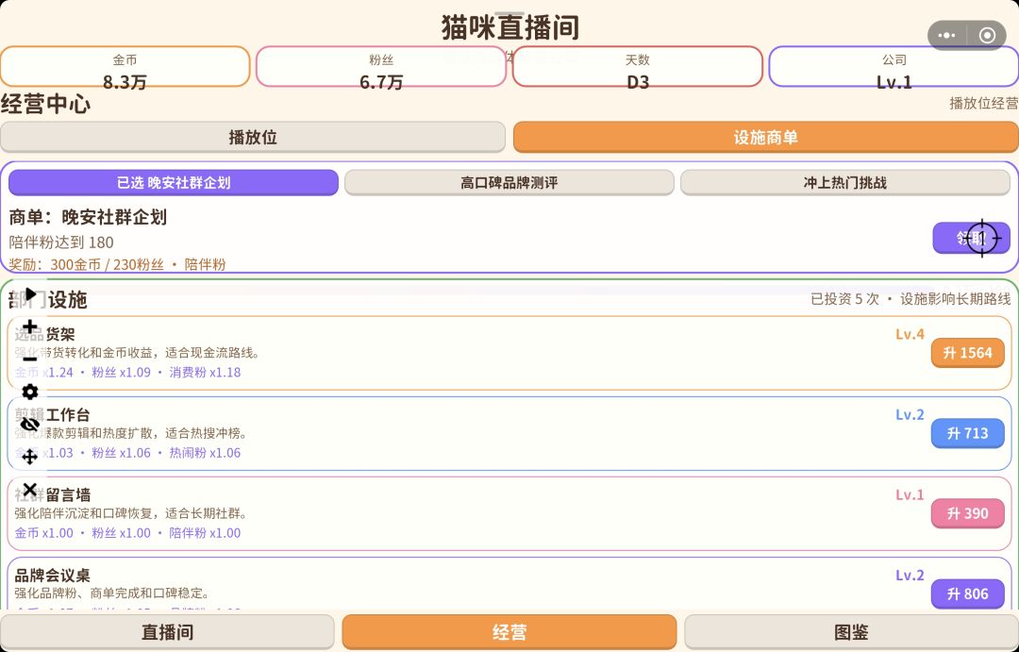1019x652 pixels.
Task: Select the 设施商单 tab
Action: coord(765,137)
